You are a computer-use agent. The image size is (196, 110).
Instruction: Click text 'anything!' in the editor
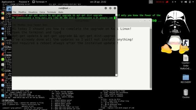125,39
